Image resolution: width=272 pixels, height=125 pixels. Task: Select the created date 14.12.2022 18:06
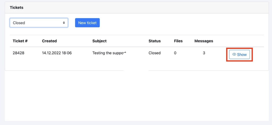(x=57, y=53)
